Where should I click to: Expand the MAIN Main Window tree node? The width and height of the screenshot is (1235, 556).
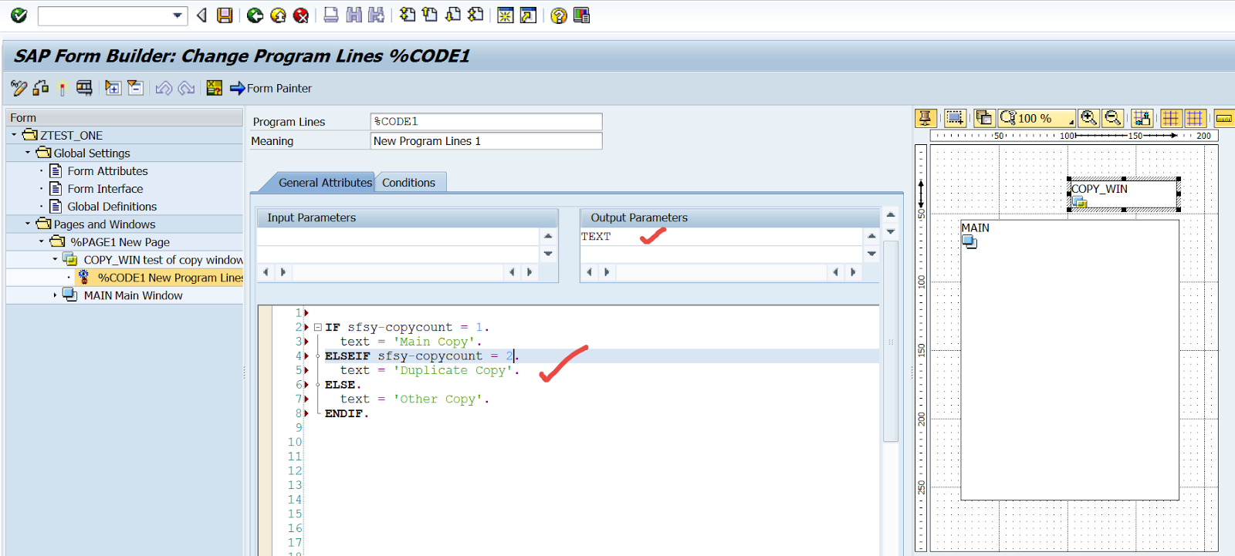tap(55, 295)
